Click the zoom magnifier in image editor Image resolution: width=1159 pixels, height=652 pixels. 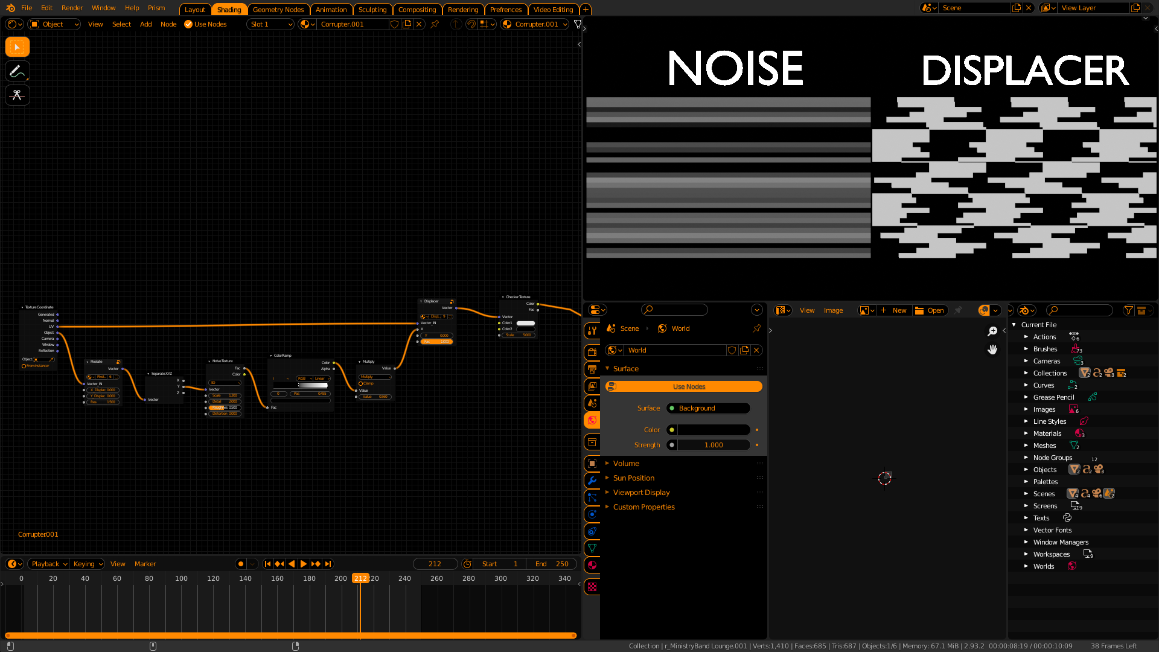(x=992, y=331)
